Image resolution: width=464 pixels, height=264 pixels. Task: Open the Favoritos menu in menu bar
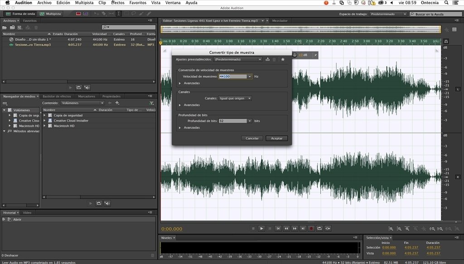tap(138, 3)
